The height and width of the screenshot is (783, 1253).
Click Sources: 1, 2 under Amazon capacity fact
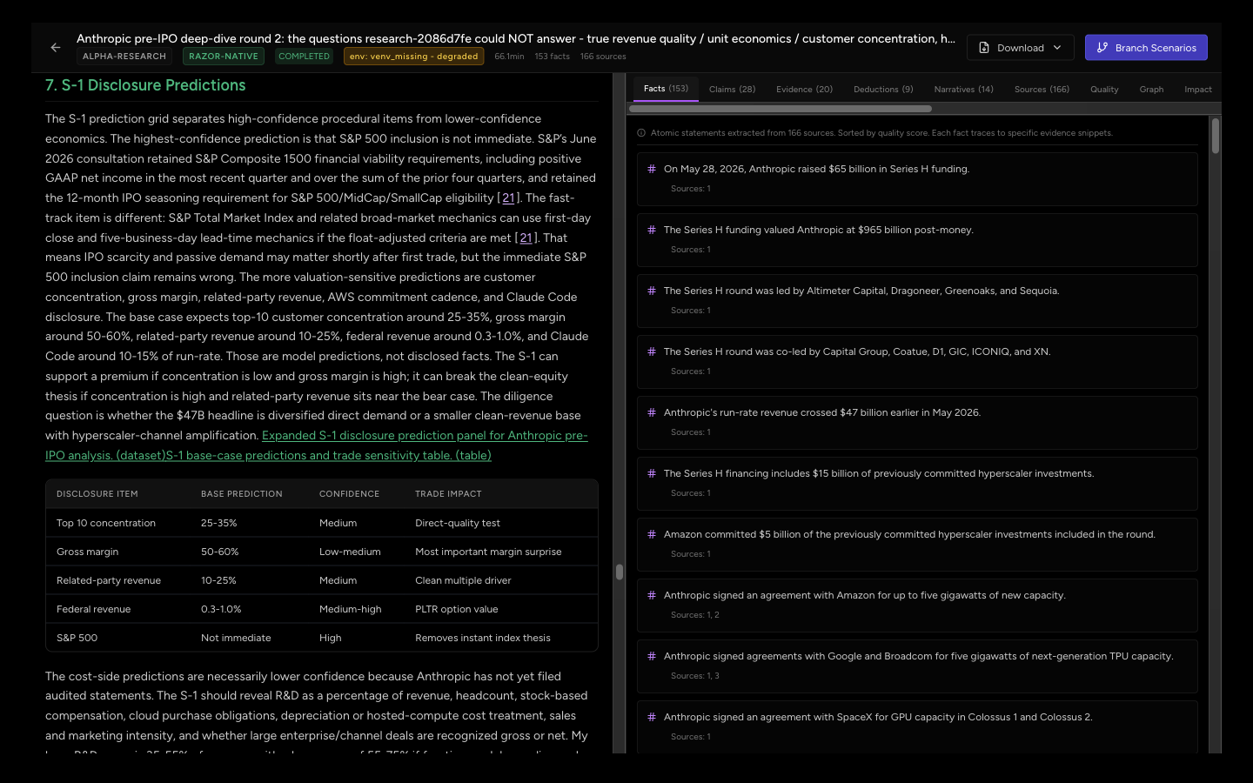[x=694, y=615]
